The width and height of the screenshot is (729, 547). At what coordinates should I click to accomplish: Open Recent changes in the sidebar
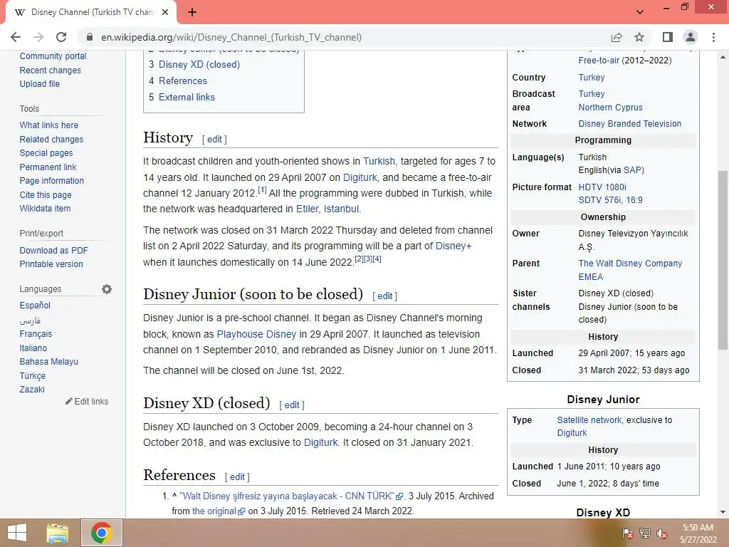tap(51, 71)
